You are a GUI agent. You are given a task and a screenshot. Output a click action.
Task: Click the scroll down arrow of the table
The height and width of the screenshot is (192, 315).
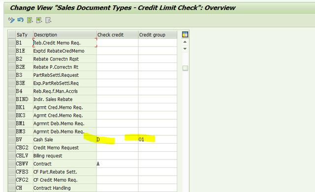(x=185, y=49)
